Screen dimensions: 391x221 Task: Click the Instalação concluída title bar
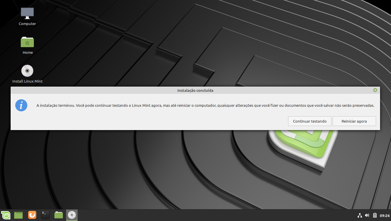coord(195,90)
